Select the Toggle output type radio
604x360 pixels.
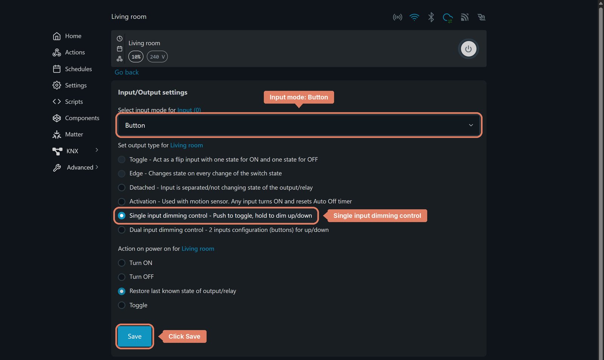pyautogui.click(x=122, y=159)
